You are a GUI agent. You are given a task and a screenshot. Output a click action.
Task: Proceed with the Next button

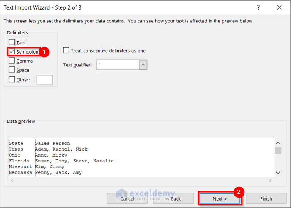220,199
